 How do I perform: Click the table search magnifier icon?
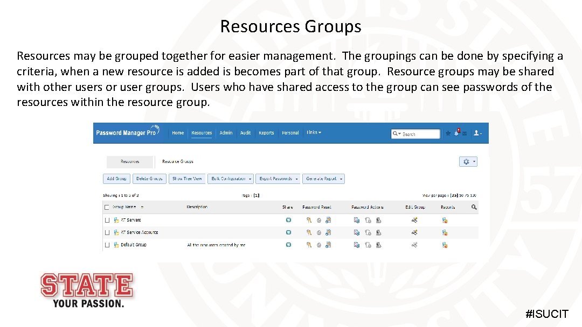474,207
